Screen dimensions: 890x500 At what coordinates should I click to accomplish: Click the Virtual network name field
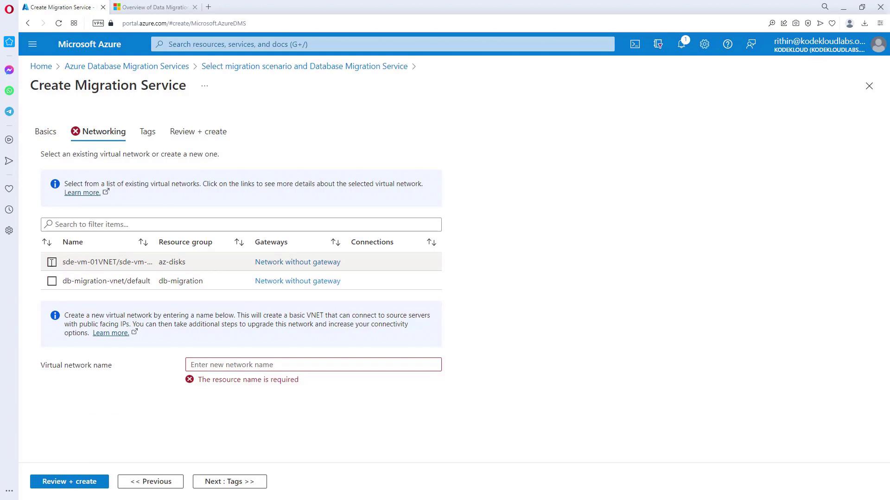(313, 364)
